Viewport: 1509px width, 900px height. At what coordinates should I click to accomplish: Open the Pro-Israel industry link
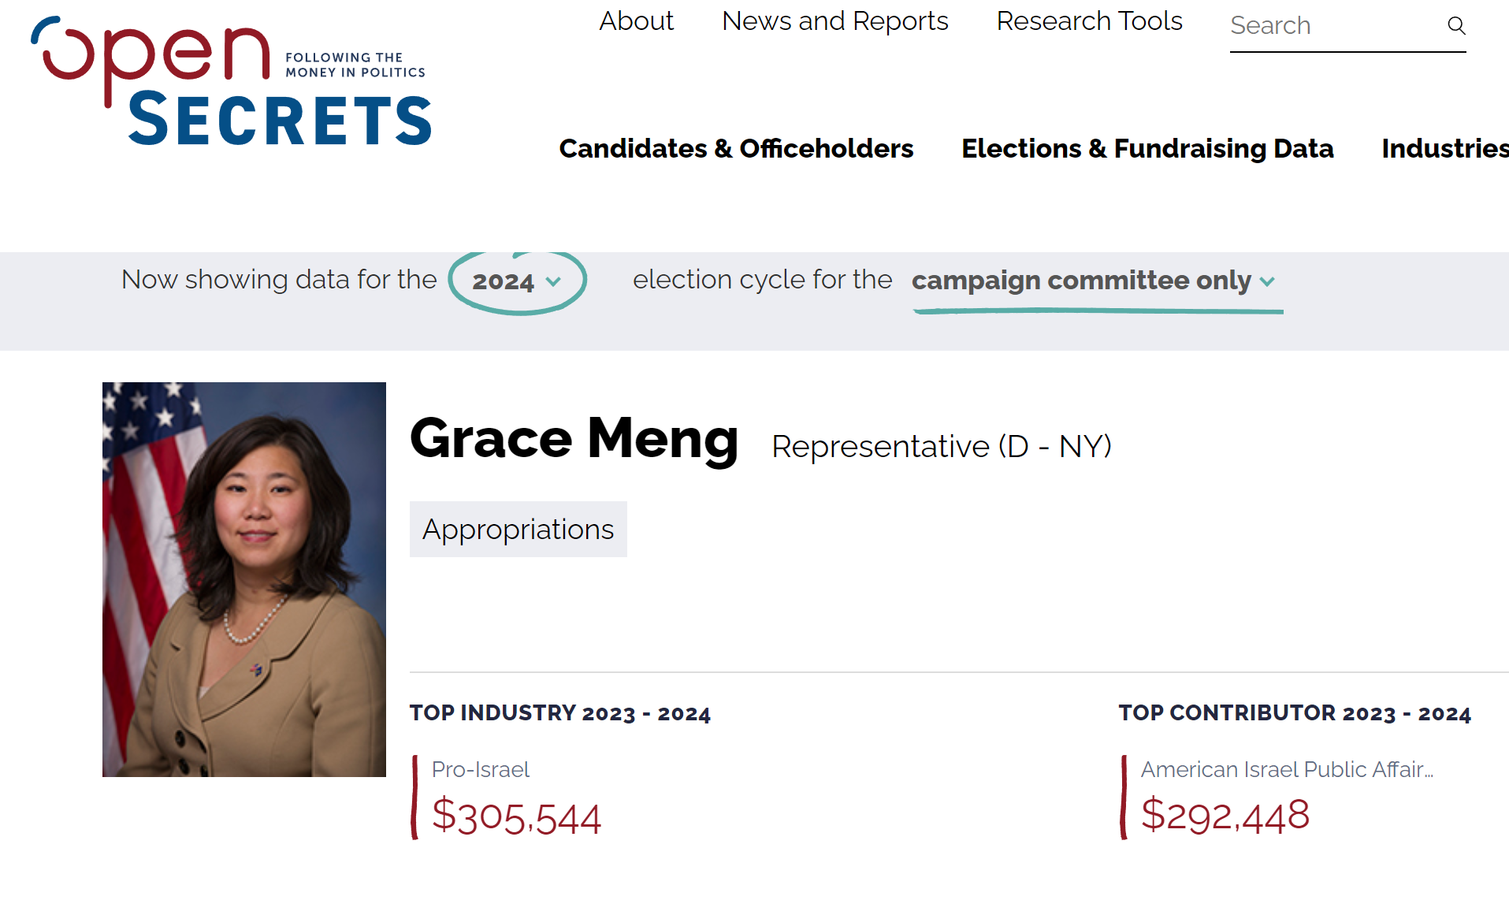click(479, 770)
